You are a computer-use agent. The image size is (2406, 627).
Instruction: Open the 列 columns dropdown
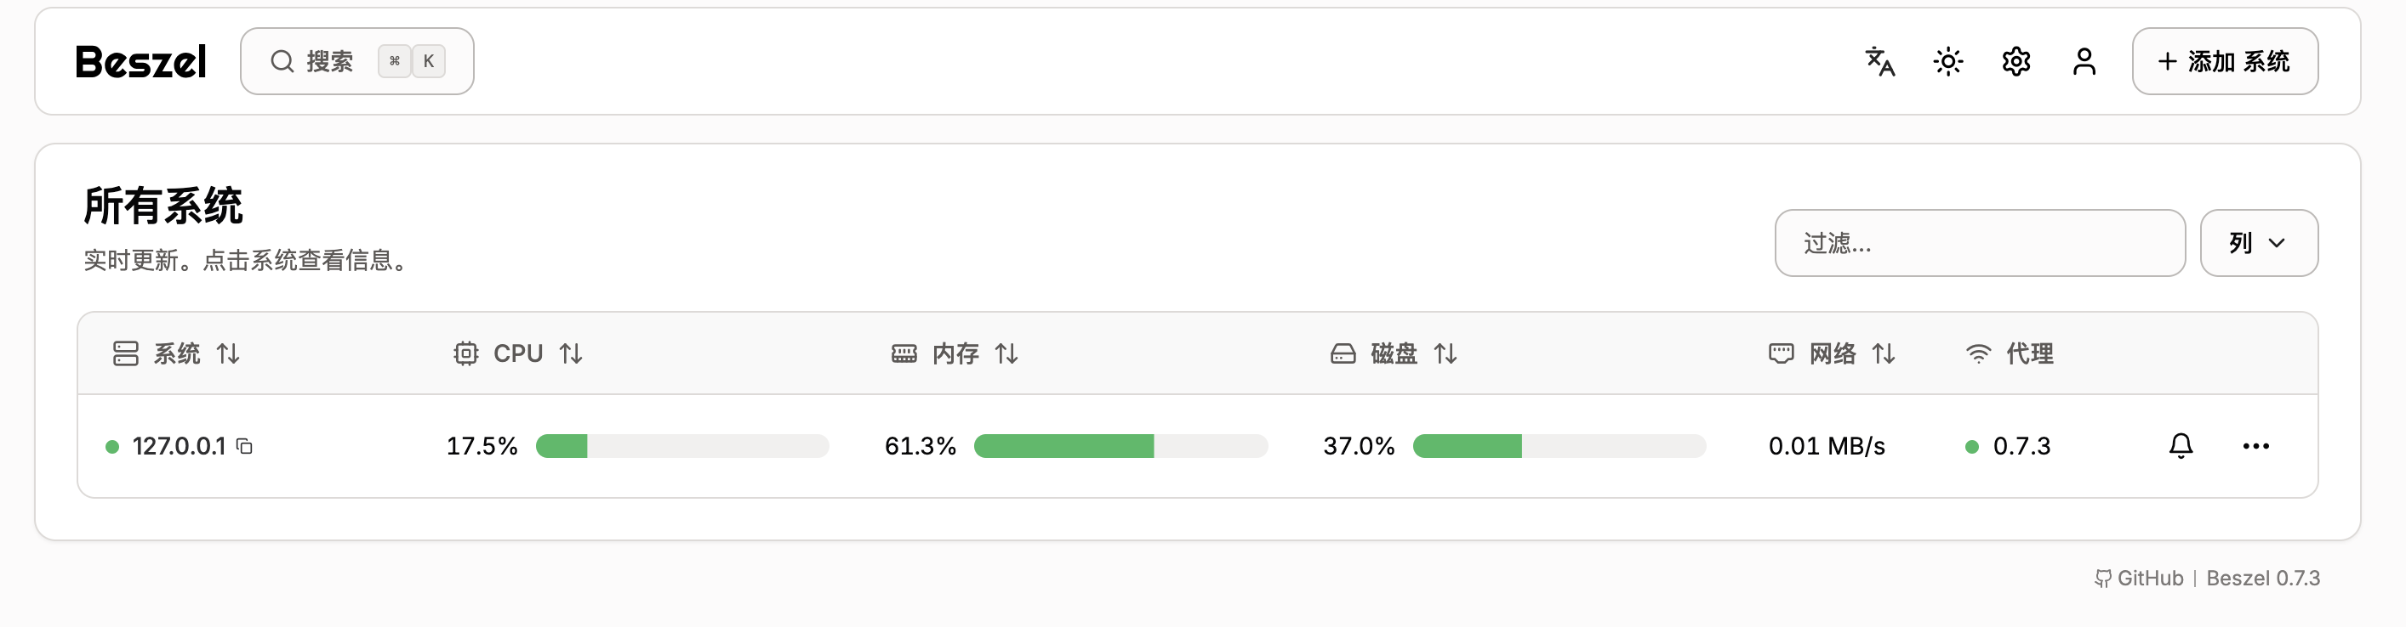(x=2259, y=243)
